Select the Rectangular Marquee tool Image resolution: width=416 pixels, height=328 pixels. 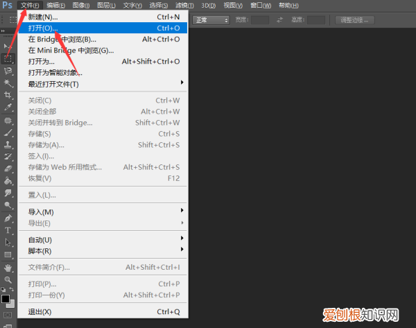(x=8, y=58)
